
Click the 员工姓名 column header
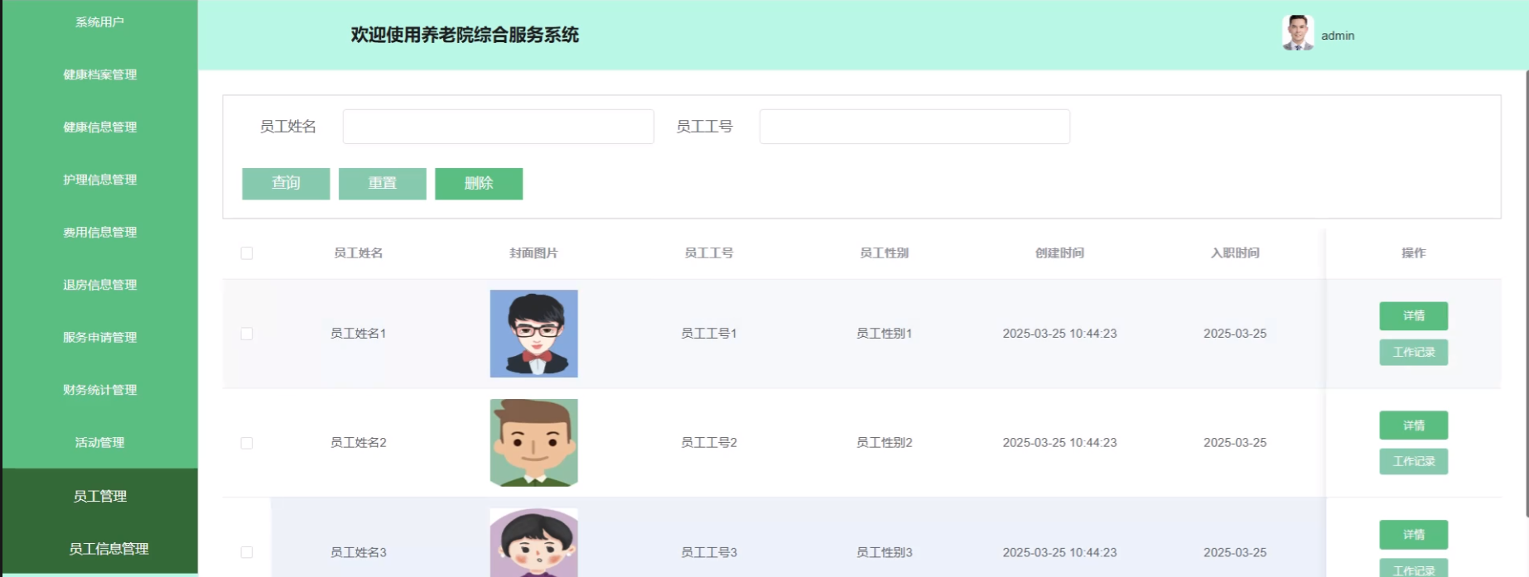pyautogui.click(x=359, y=253)
